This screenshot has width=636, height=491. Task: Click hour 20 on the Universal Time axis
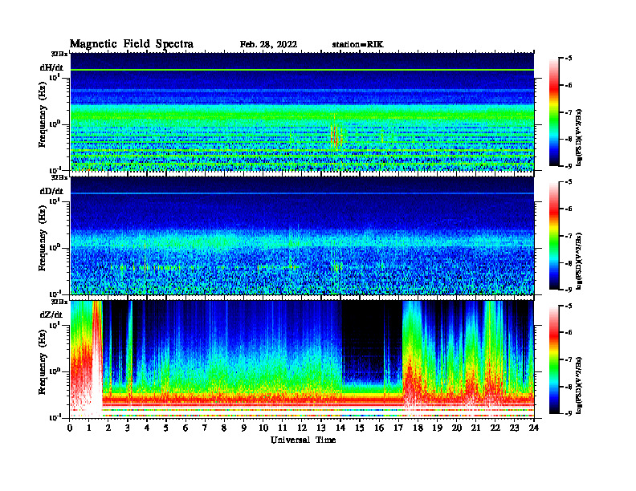[x=457, y=428]
